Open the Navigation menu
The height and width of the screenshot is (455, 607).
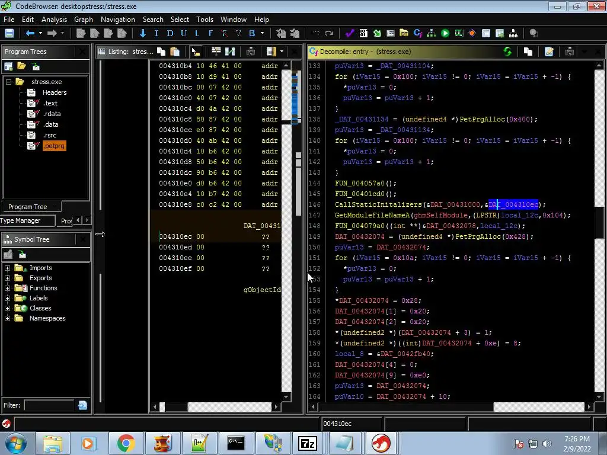click(x=118, y=20)
